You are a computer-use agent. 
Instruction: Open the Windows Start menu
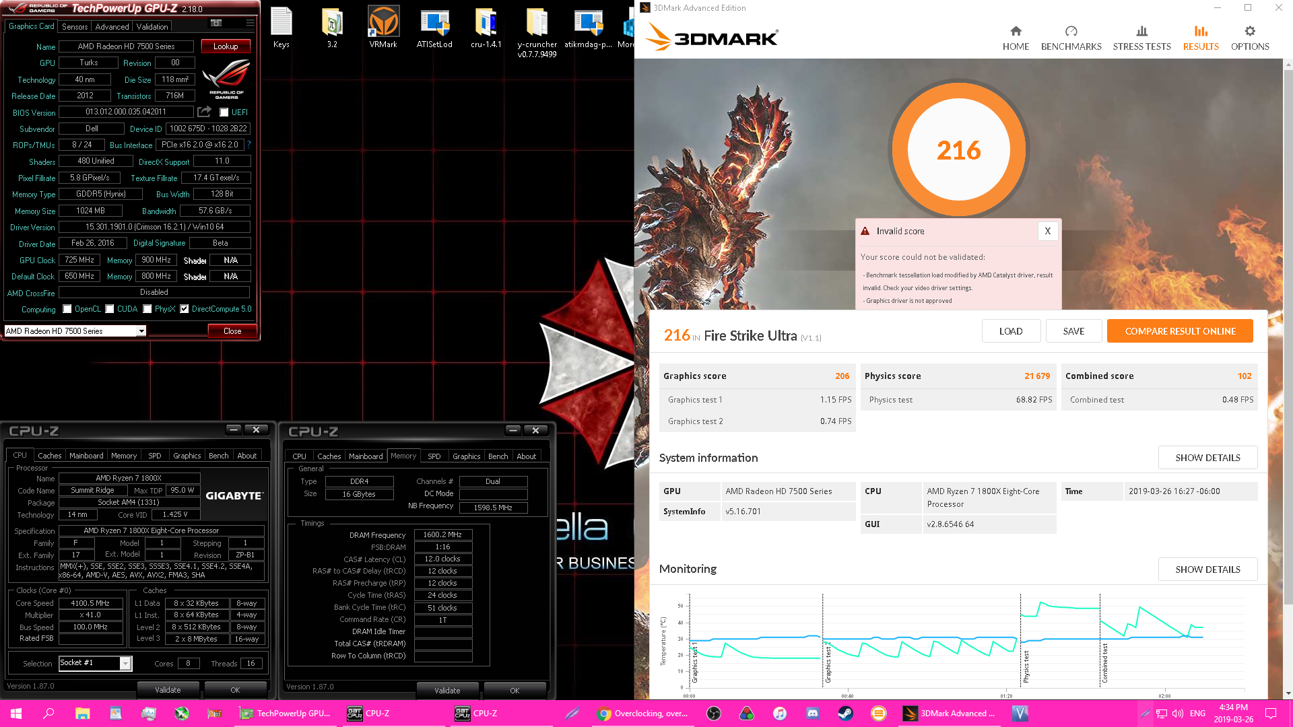coord(16,714)
